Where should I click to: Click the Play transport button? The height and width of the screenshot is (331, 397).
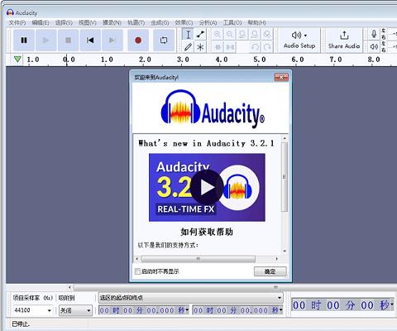46,41
